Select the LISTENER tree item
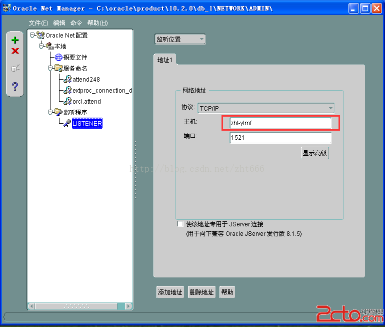Screen dimensions: 385x327 (x=87, y=123)
